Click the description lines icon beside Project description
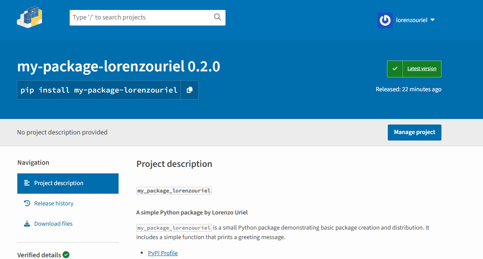This screenshot has height=259, width=483. [26, 183]
